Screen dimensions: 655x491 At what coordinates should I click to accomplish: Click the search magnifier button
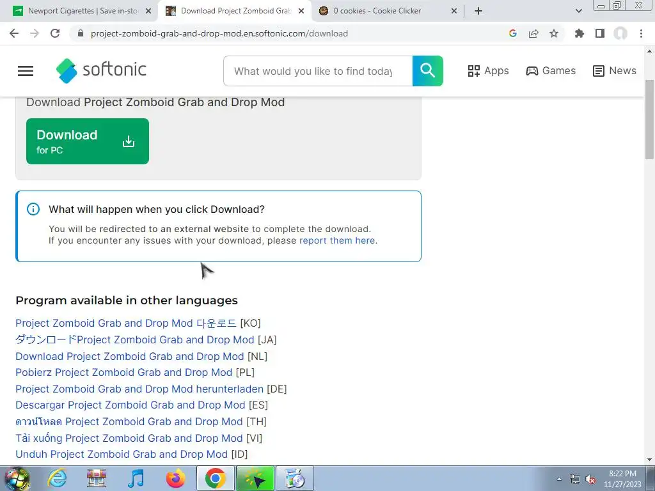(x=427, y=71)
